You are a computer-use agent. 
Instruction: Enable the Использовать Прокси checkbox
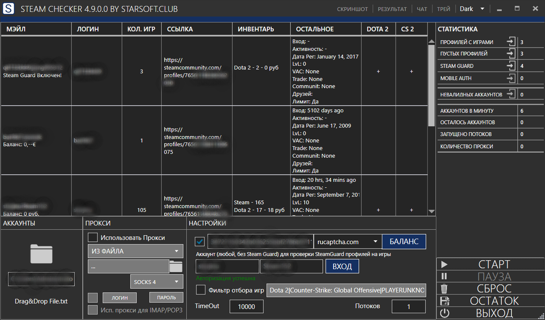[93, 237]
